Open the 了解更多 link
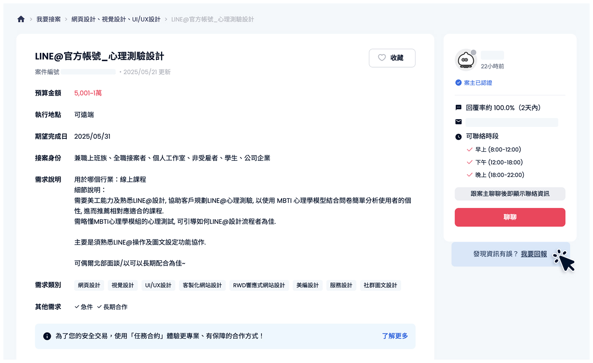Screen dimensions: 593x363 pos(395,336)
